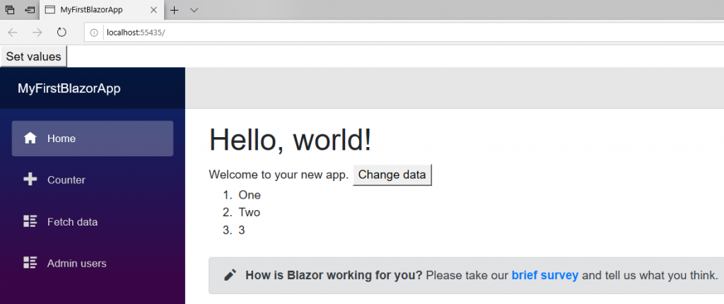Set tabs aside with the tab-aside icon
The width and height of the screenshot is (724, 304).
30,10
